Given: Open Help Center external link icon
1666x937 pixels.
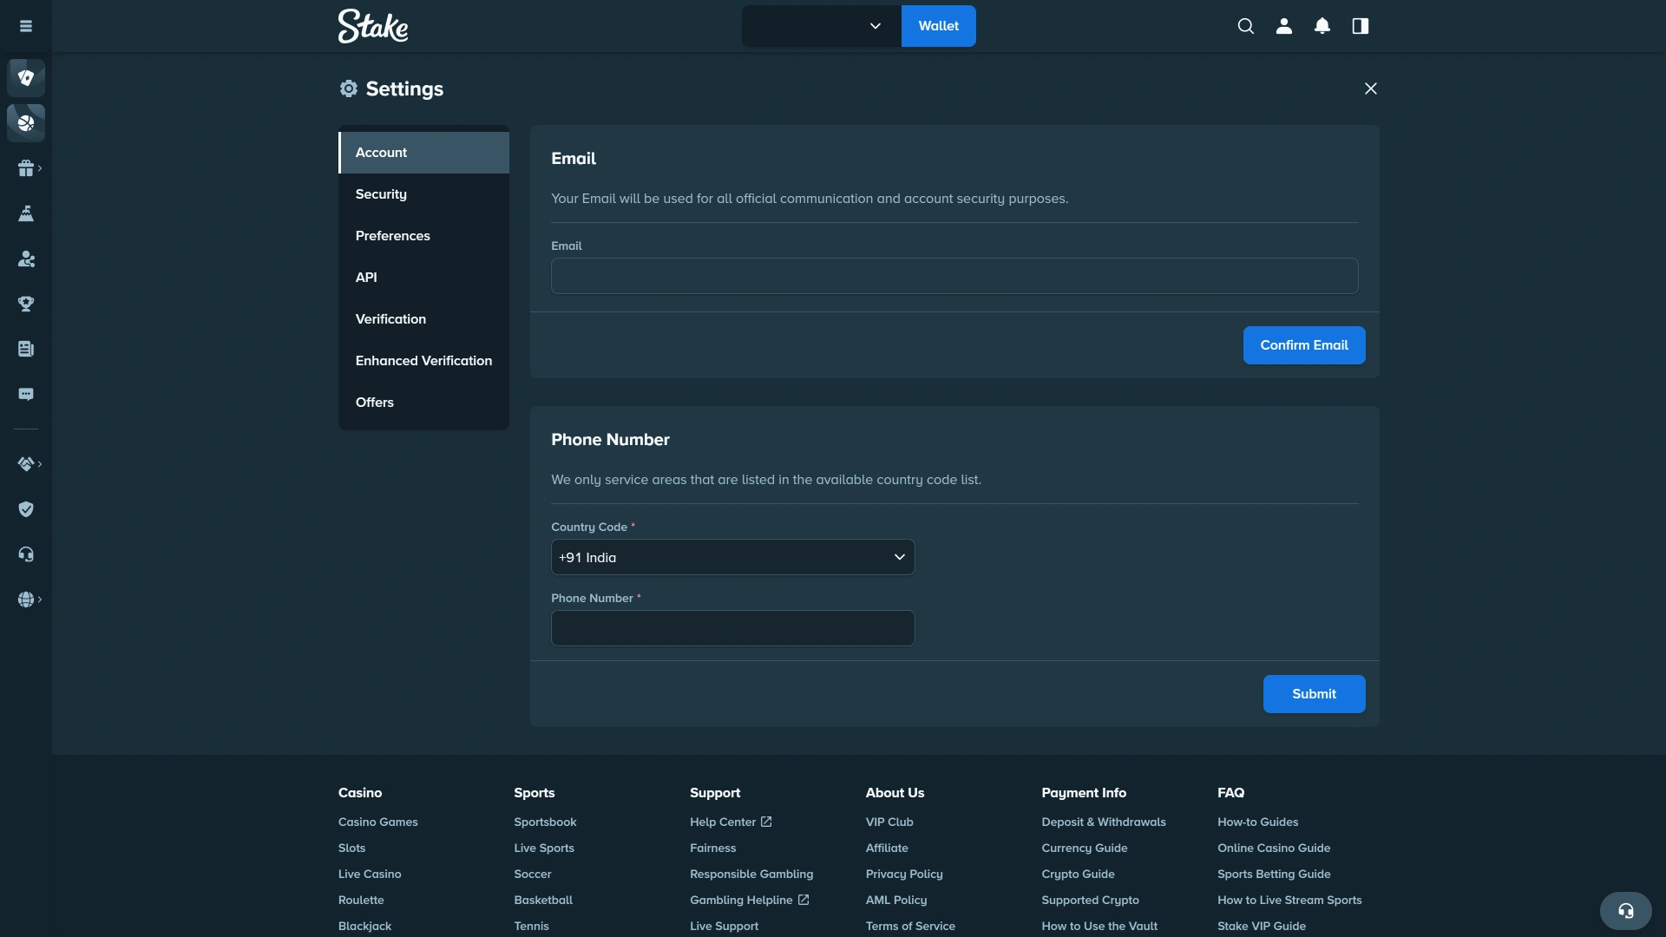Looking at the screenshot, I should tap(766, 822).
